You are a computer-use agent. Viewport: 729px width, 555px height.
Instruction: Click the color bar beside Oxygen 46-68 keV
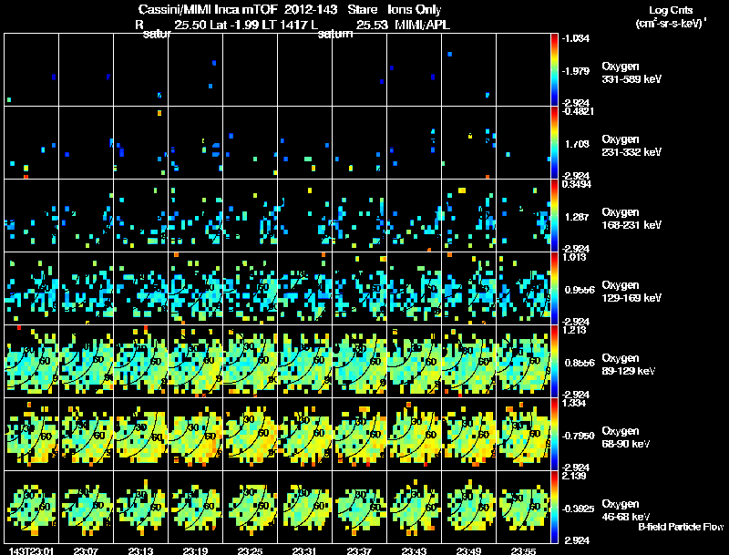click(x=554, y=507)
